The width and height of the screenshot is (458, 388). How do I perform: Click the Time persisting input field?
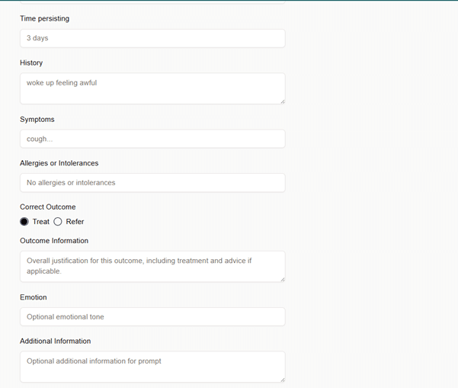pyautogui.click(x=152, y=38)
